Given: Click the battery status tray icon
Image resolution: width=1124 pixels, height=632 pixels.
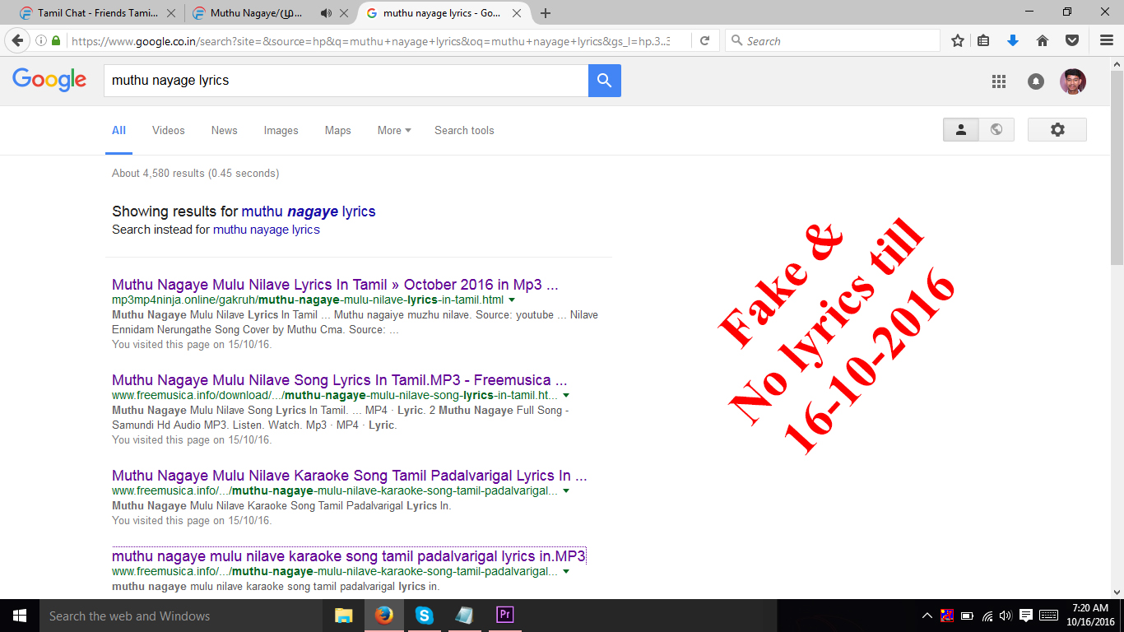Looking at the screenshot, I should pos(967,616).
